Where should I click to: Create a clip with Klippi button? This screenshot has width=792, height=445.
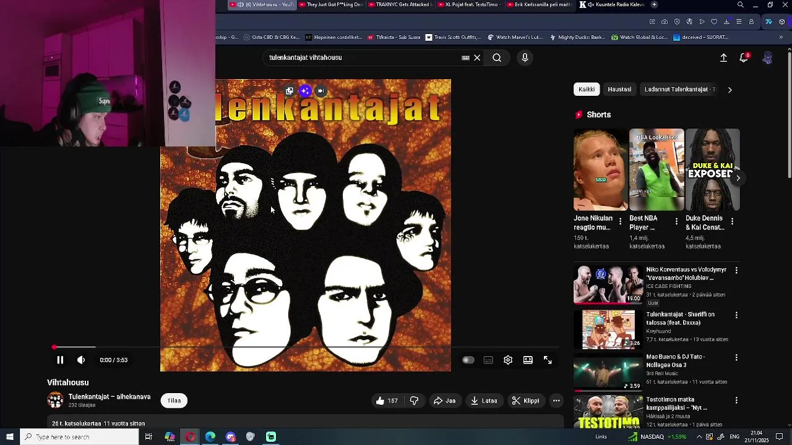525,400
